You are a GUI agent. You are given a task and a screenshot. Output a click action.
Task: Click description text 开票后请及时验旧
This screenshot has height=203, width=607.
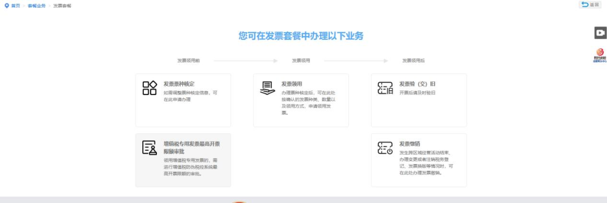[417, 93]
